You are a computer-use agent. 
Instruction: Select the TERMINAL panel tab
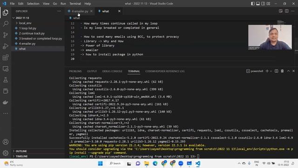134,71
